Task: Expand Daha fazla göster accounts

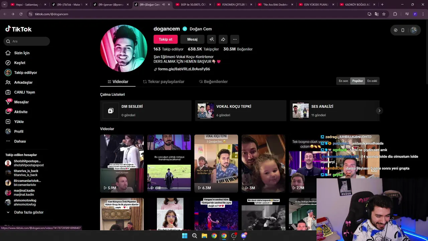Action: click(25, 212)
